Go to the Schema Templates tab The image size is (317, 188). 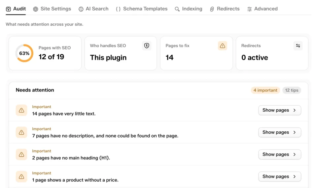142,9
